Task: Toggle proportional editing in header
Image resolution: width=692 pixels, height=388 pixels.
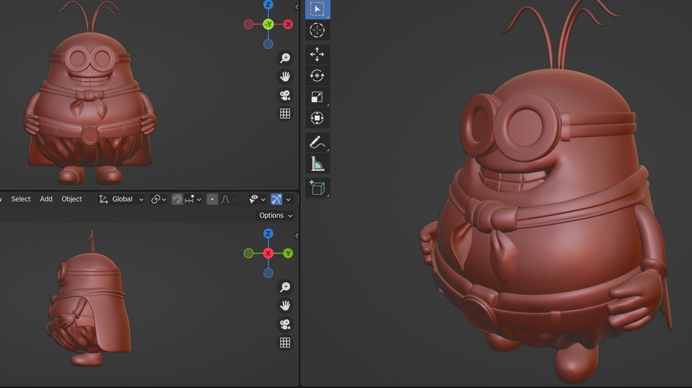Action: 212,199
